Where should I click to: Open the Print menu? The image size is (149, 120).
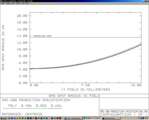coord(13,3)
